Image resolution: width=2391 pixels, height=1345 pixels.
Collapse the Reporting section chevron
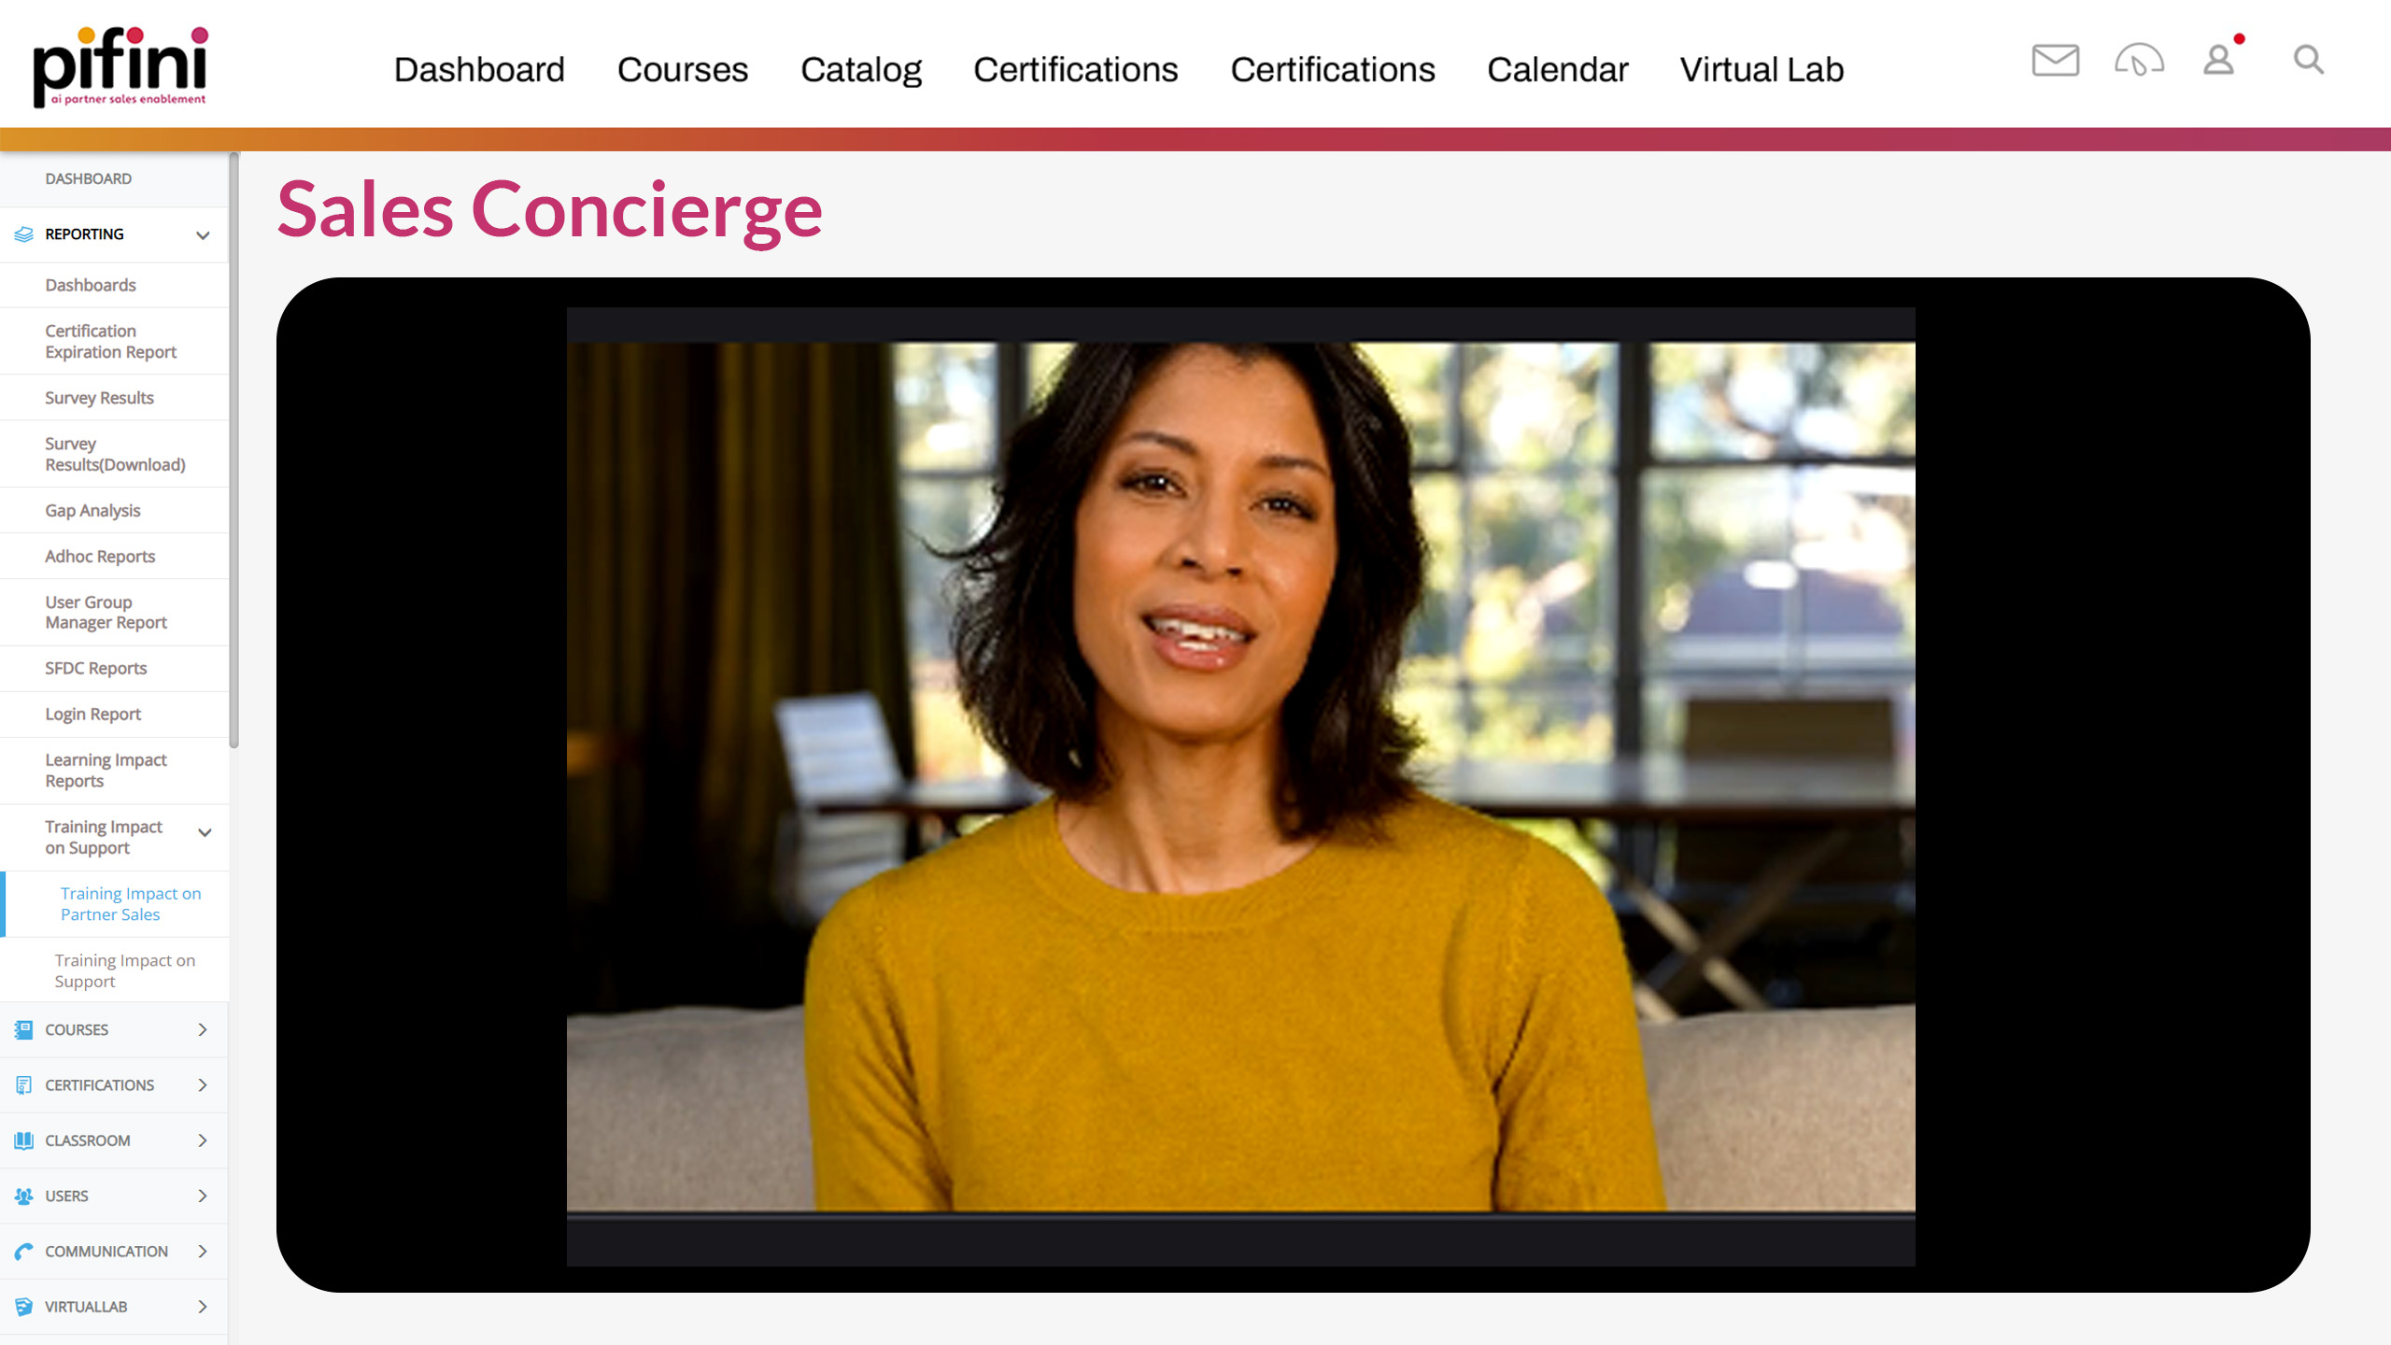point(203,235)
